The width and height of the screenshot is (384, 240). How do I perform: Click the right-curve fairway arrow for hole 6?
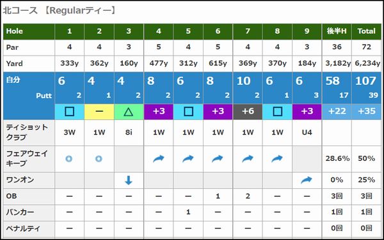pyautogui.click(x=218, y=159)
